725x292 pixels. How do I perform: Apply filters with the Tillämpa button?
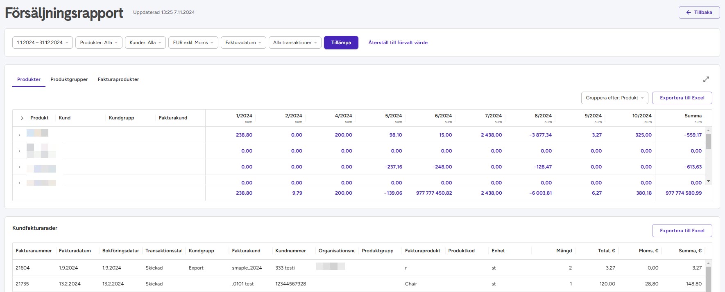(x=341, y=43)
